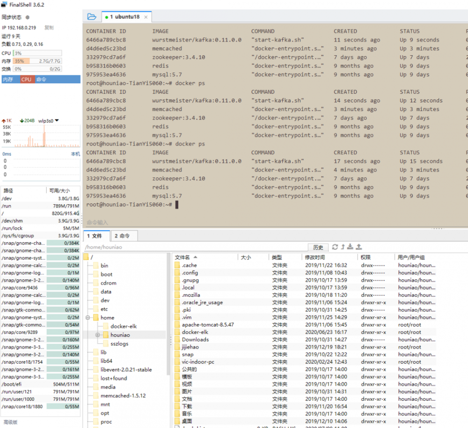Go up to the parent directory
The height and width of the screenshot is (428, 468).
[343, 247]
